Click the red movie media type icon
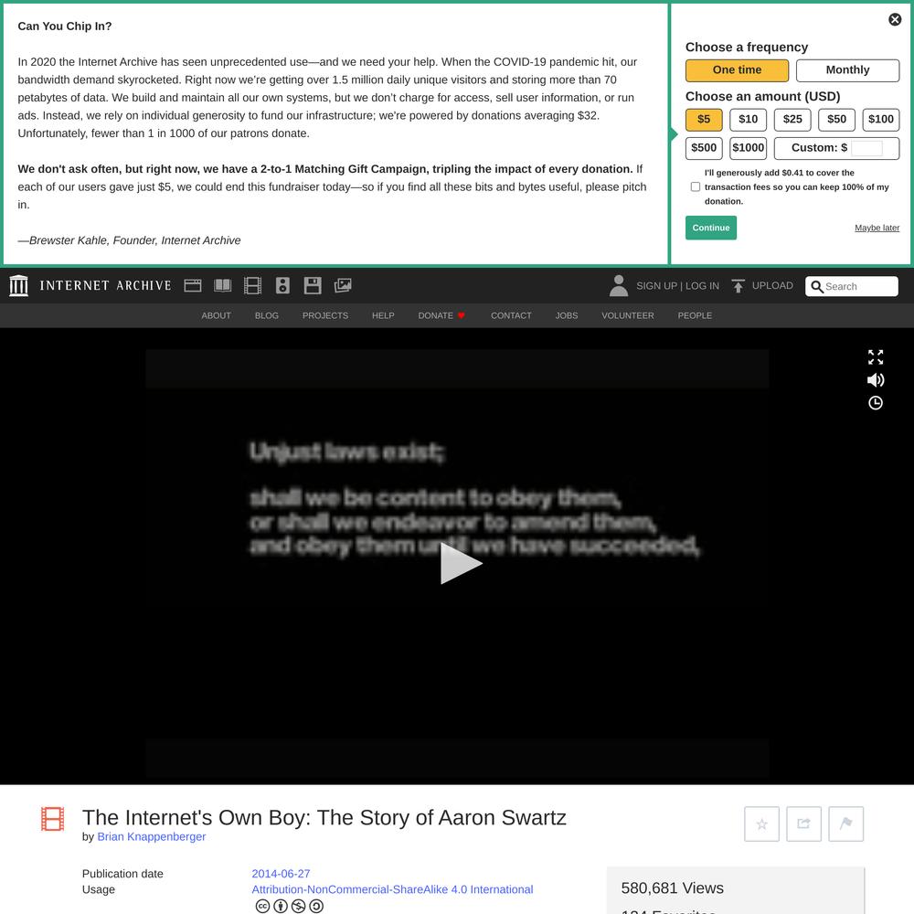914x914 pixels. point(52,819)
